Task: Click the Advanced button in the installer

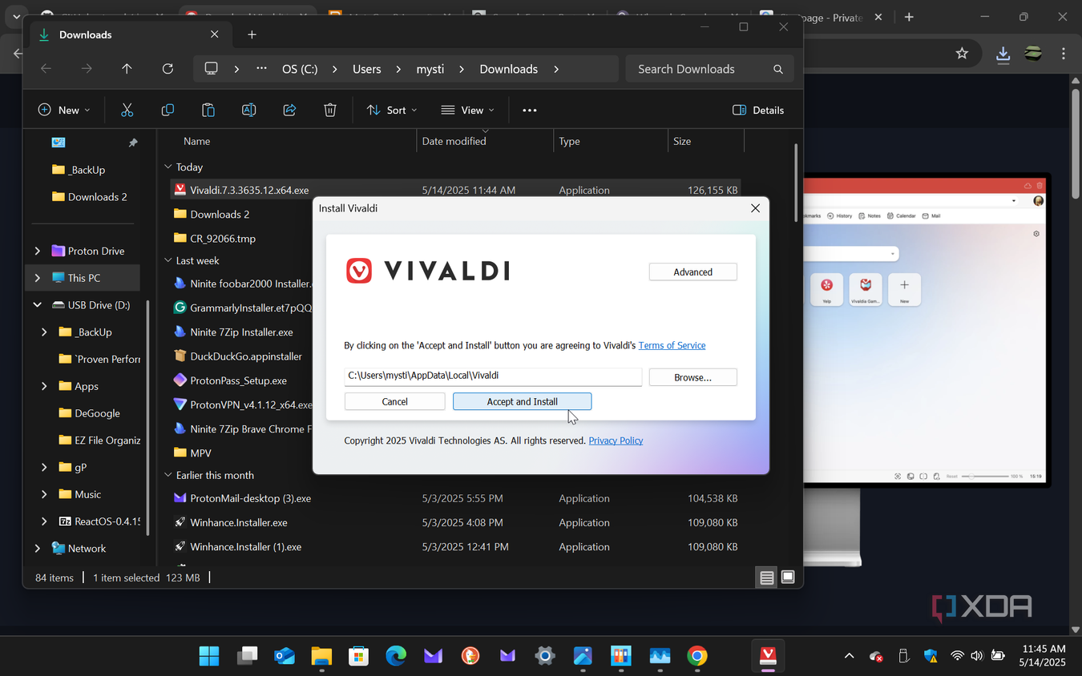Action: [692, 272]
